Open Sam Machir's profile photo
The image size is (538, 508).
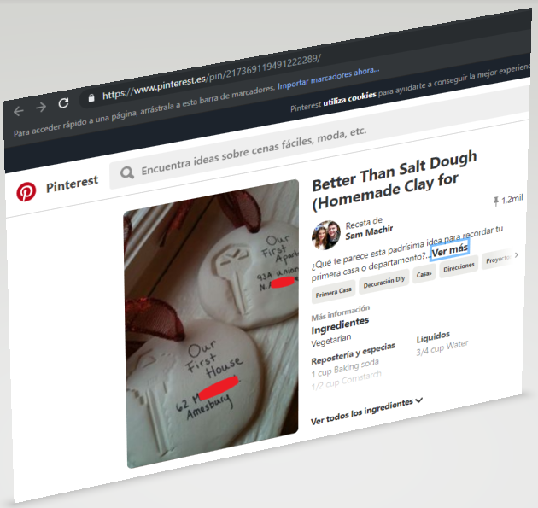tap(326, 235)
